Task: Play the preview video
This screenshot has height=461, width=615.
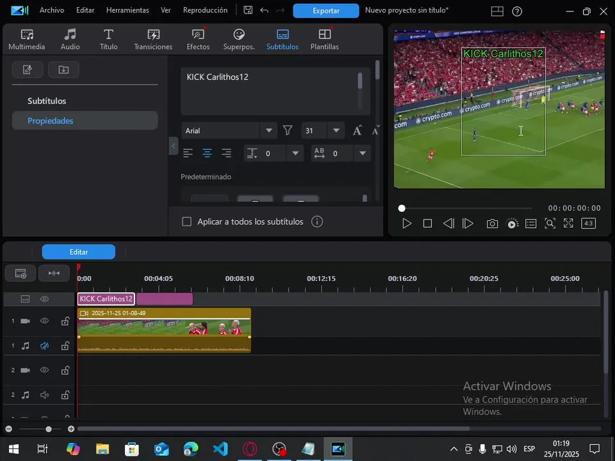Action: click(407, 223)
